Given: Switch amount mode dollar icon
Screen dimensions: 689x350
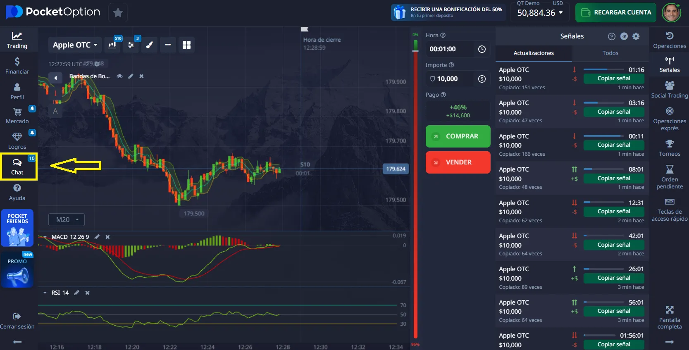Looking at the screenshot, I should [x=482, y=79].
